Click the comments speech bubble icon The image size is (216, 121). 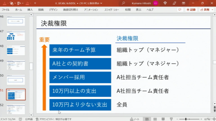(x=180, y=10)
